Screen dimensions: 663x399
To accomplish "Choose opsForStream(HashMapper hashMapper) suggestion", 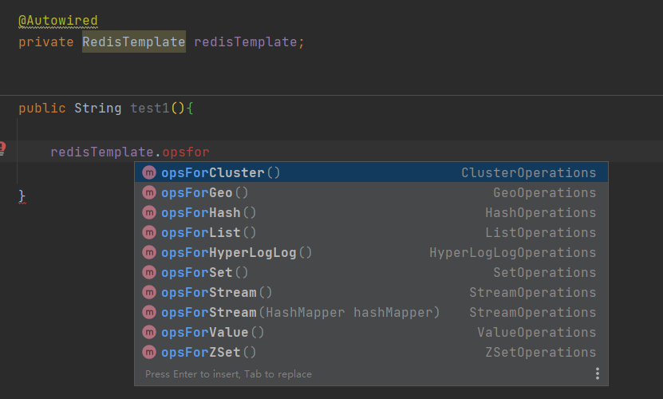I will (x=371, y=312).
